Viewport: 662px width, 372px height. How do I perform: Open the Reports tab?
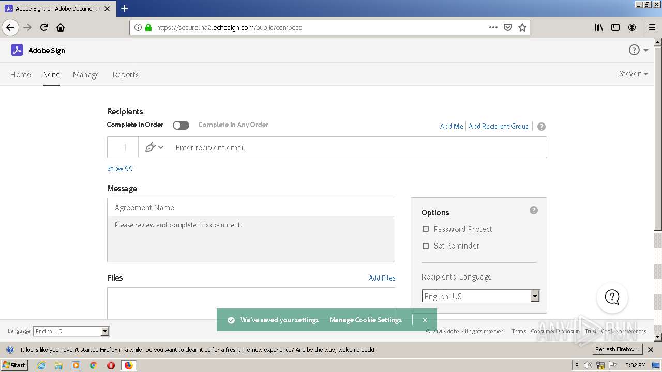point(126,75)
